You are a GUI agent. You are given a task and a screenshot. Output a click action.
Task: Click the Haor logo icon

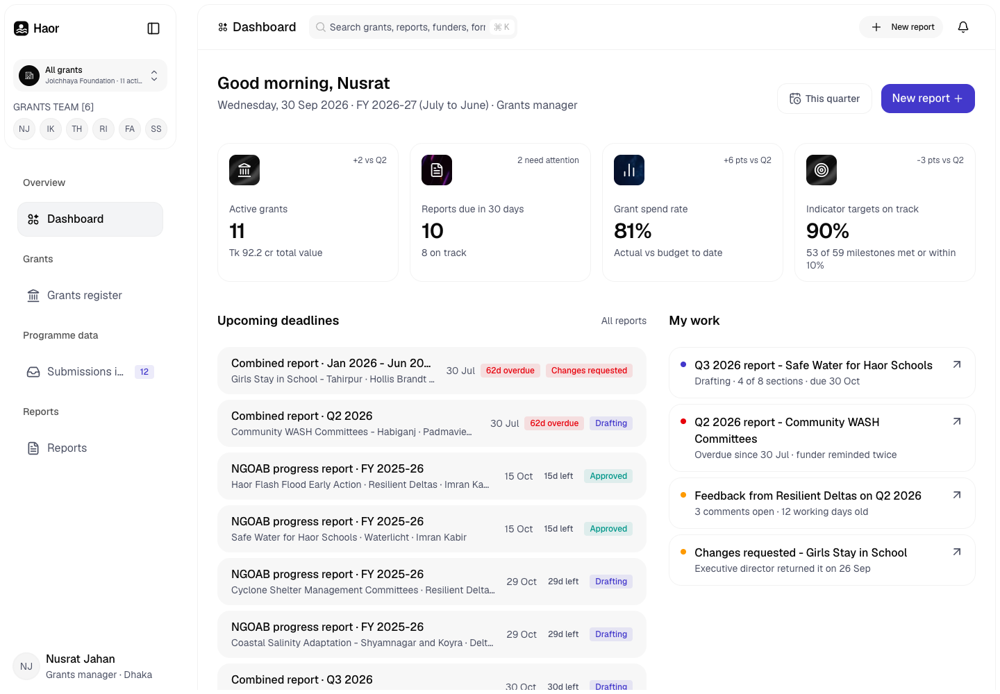click(22, 28)
